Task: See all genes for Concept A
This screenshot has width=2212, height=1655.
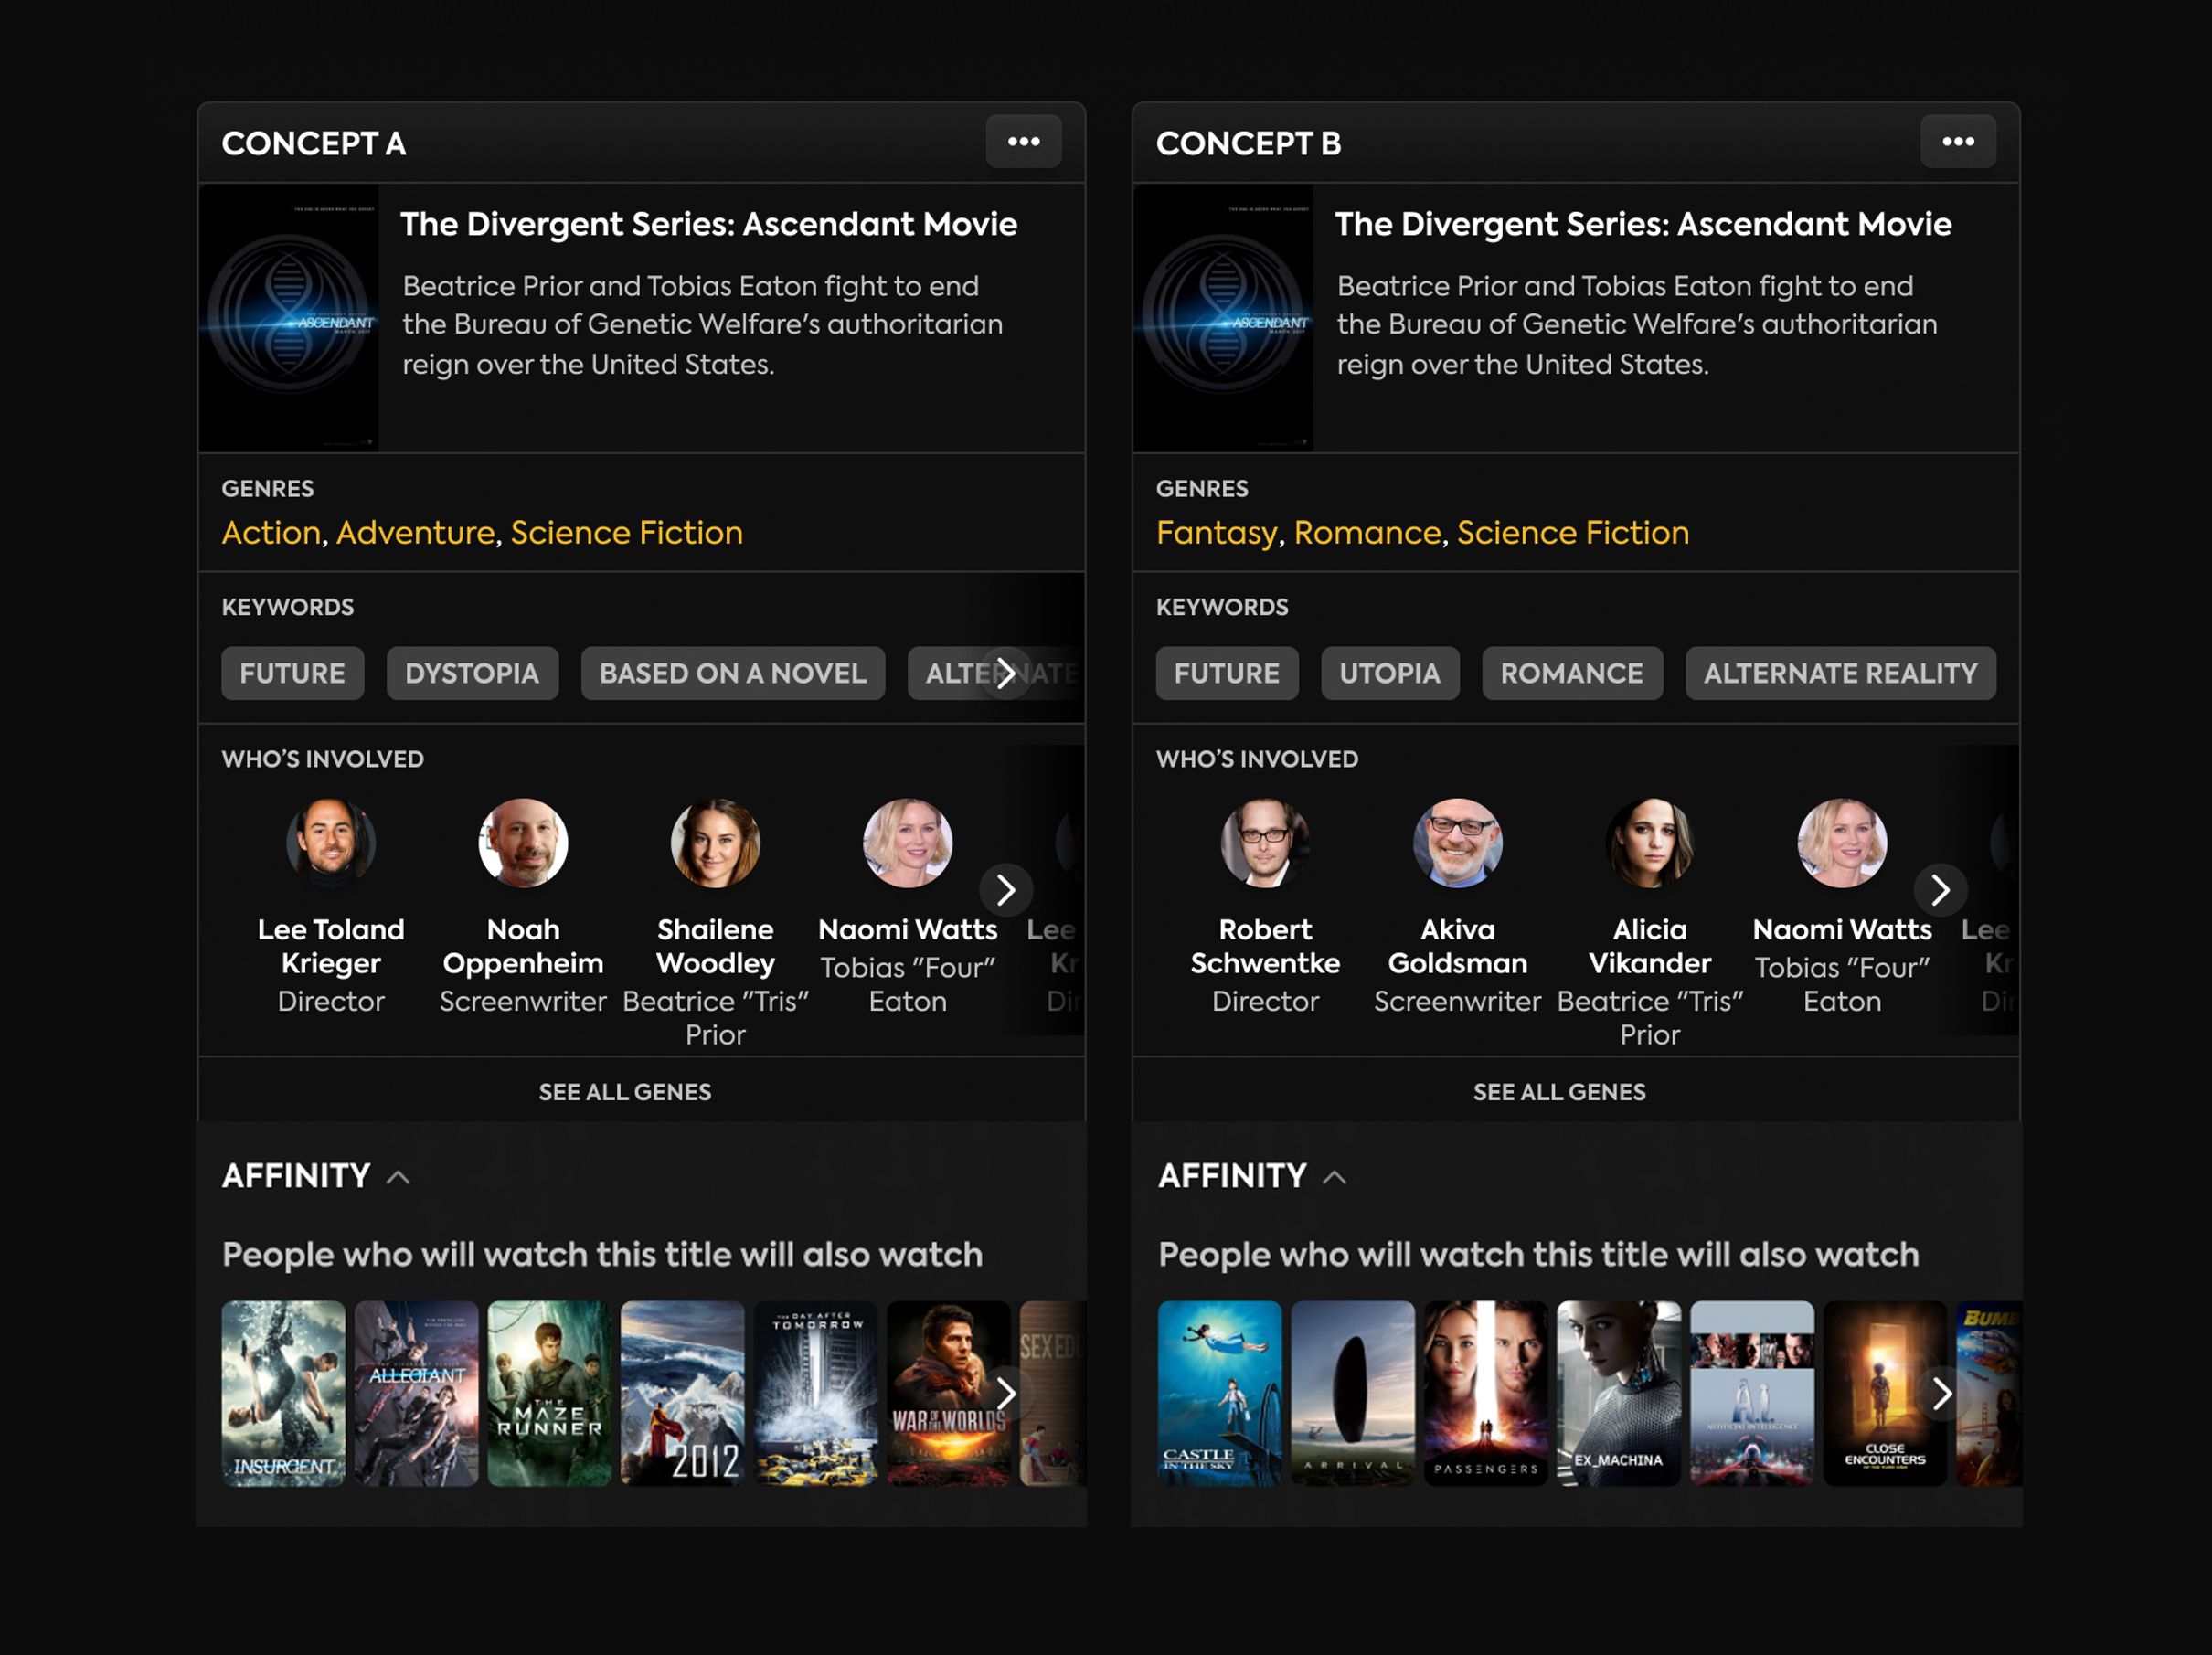Action: [x=625, y=1092]
